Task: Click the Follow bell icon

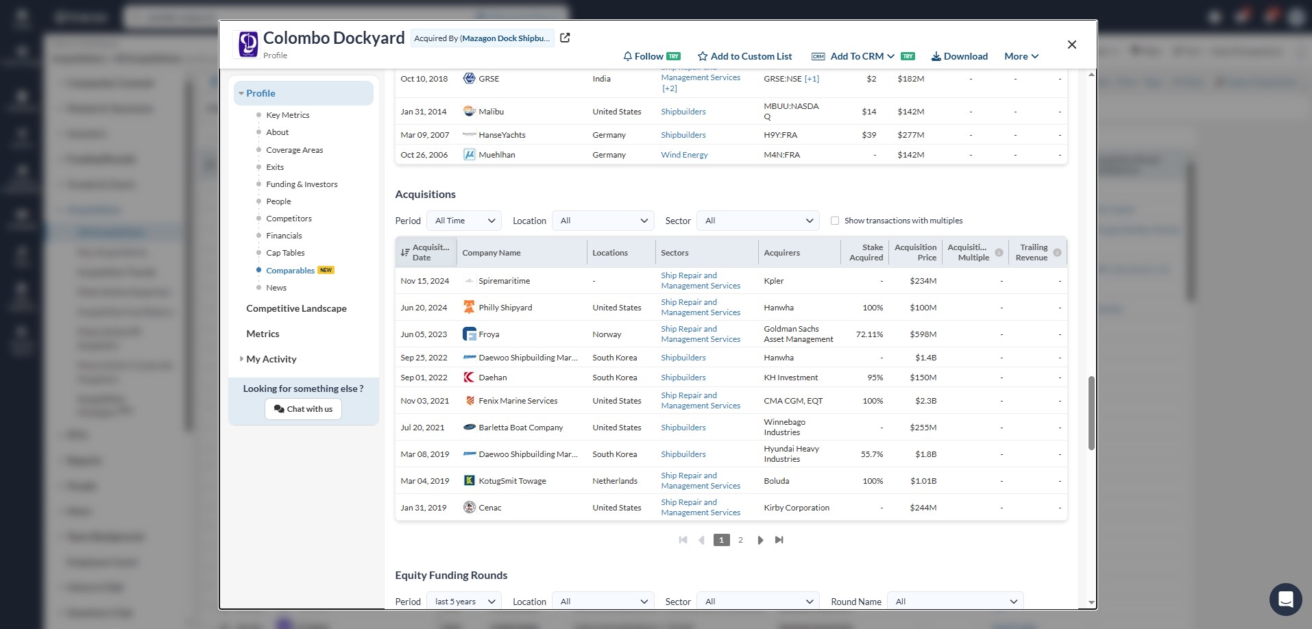Action: (627, 56)
